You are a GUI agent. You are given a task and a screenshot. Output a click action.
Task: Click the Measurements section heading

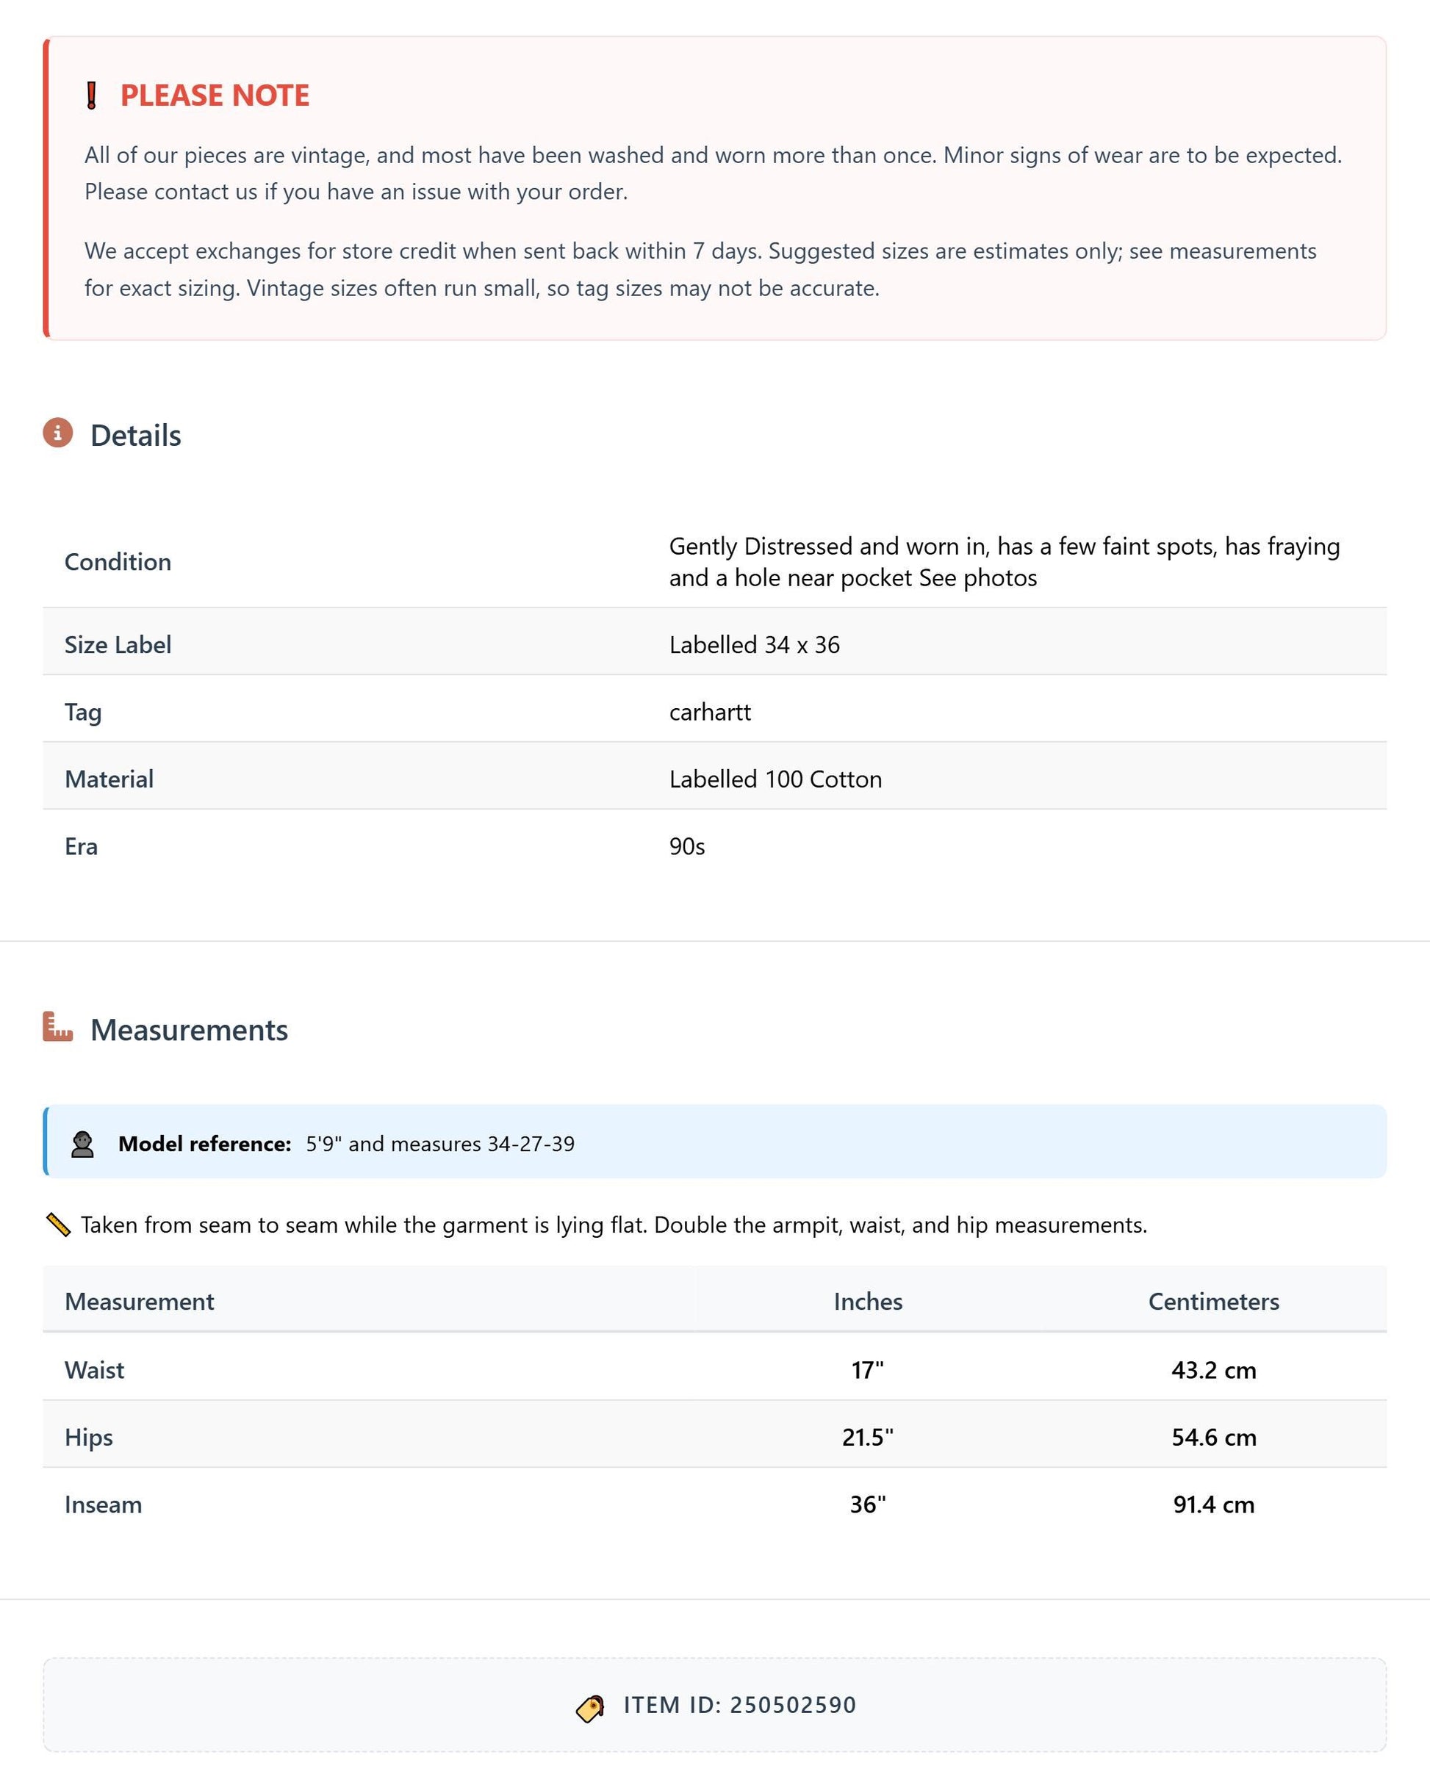(189, 1030)
